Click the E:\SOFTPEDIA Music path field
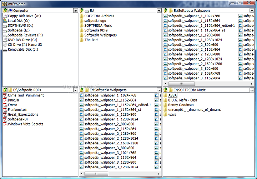Image resolution: width=257 pixels, height=179 pixels. pyautogui.click(x=209, y=90)
